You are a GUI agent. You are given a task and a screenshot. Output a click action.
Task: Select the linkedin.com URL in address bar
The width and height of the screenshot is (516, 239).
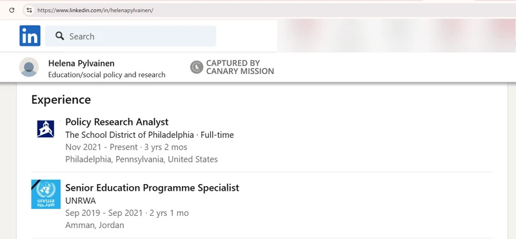95,10
